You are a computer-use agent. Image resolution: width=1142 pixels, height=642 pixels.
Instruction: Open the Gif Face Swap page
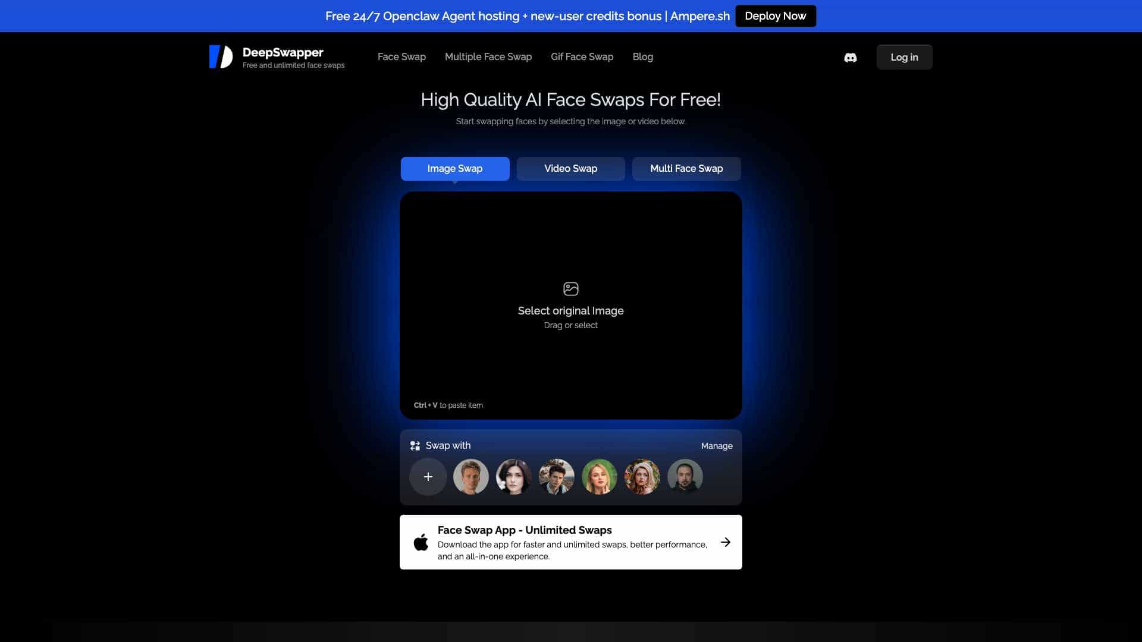[582, 57]
